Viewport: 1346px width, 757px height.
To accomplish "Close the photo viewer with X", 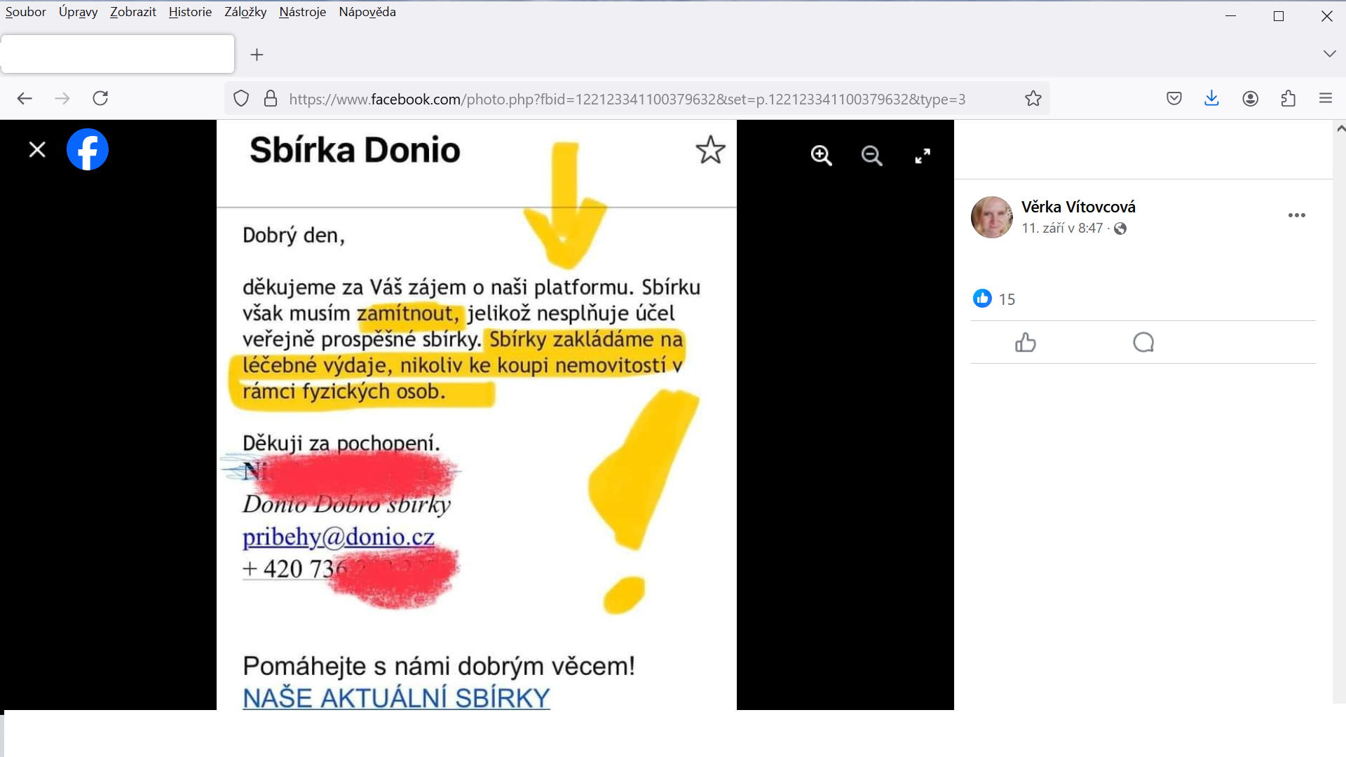I will pyautogui.click(x=37, y=149).
